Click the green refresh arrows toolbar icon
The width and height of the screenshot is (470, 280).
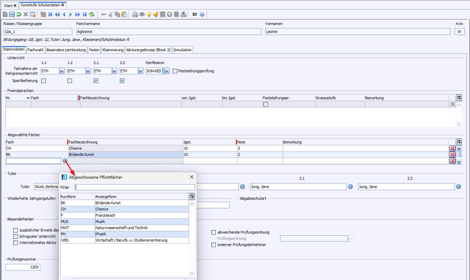point(92,14)
